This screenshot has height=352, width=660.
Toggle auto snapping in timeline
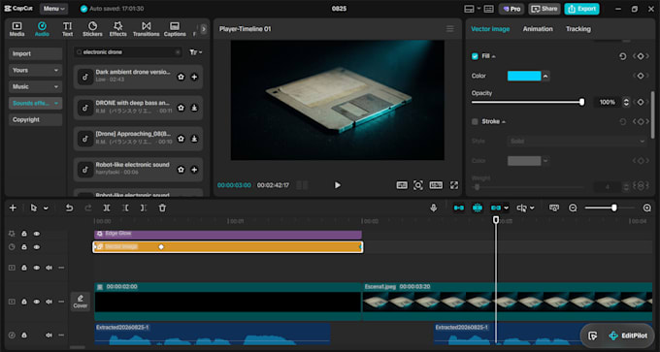tap(478, 208)
